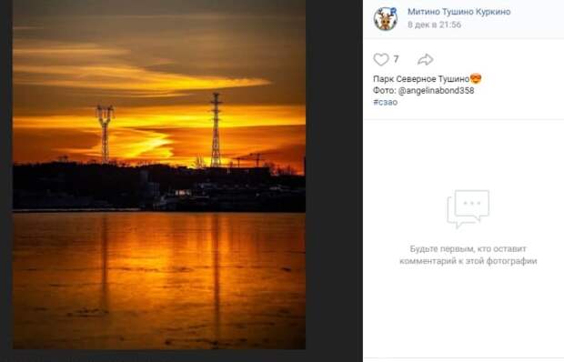Click the likes count number 7
The image size is (564, 362).
coord(396,59)
